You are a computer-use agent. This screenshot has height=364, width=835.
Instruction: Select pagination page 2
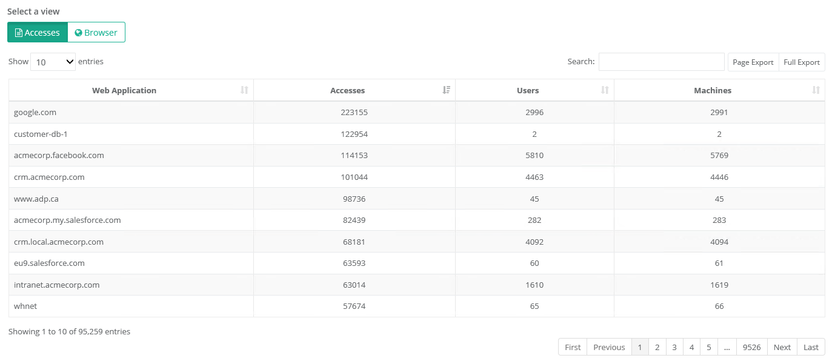657,347
